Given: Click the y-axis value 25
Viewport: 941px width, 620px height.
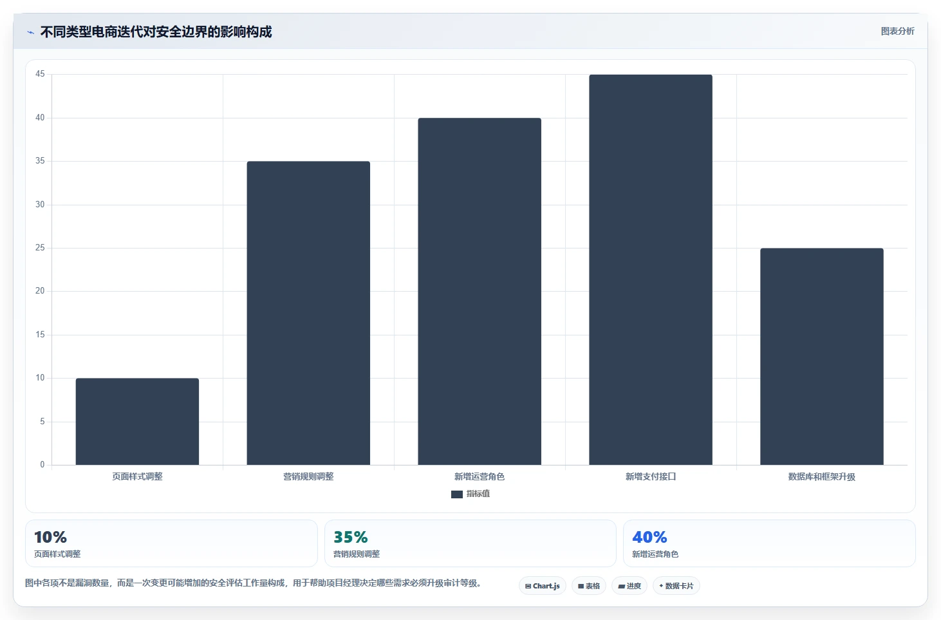Looking at the screenshot, I should (40, 248).
